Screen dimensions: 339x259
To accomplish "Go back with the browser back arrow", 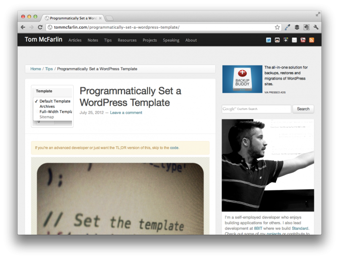I will pyautogui.click(x=23, y=27).
